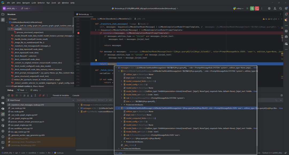Click View link on item 1 row
The width and height of the screenshot is (289, 155).
tap(281, 108)
